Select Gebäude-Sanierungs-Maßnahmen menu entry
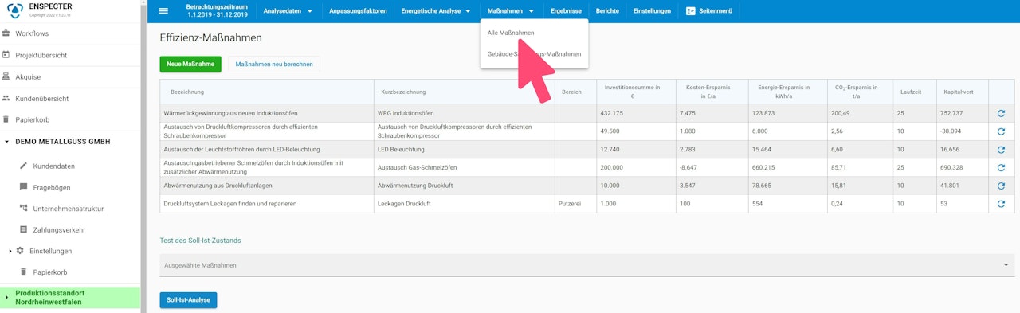Screen dimensions: 1020x313 (534, 54)
